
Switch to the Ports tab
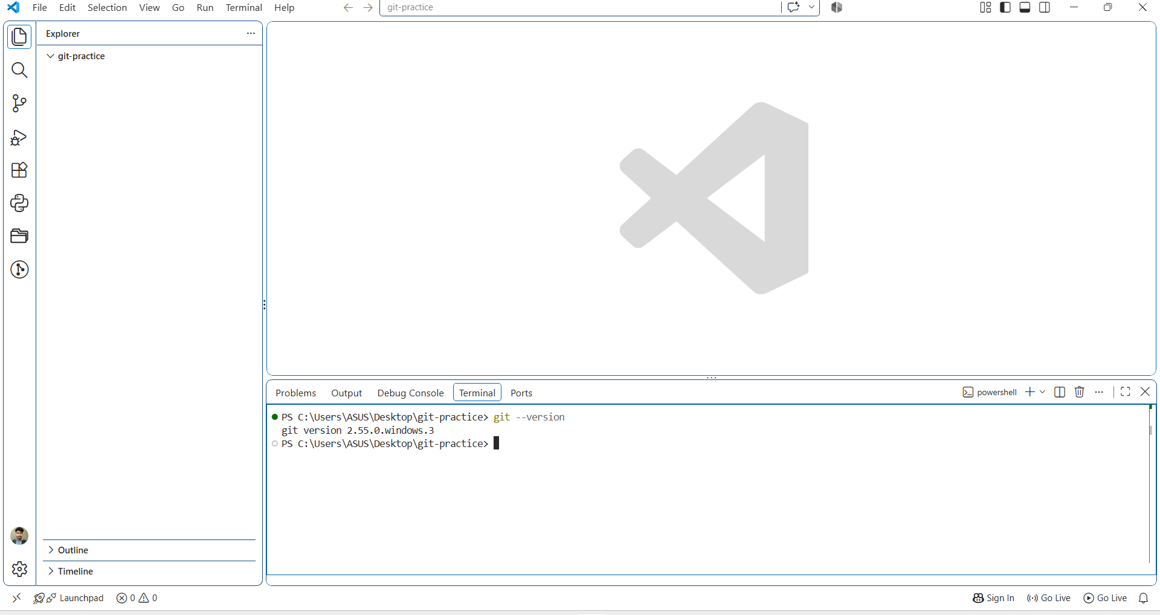(521, 393)
